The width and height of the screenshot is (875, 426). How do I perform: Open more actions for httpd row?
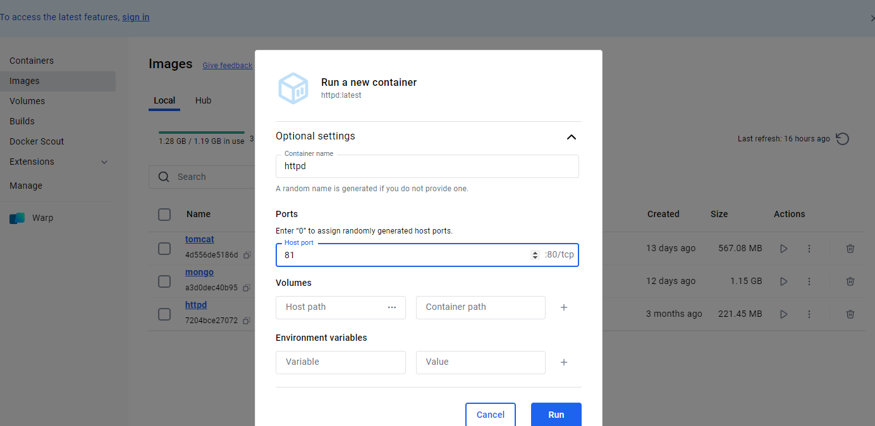tap(809, 314)
